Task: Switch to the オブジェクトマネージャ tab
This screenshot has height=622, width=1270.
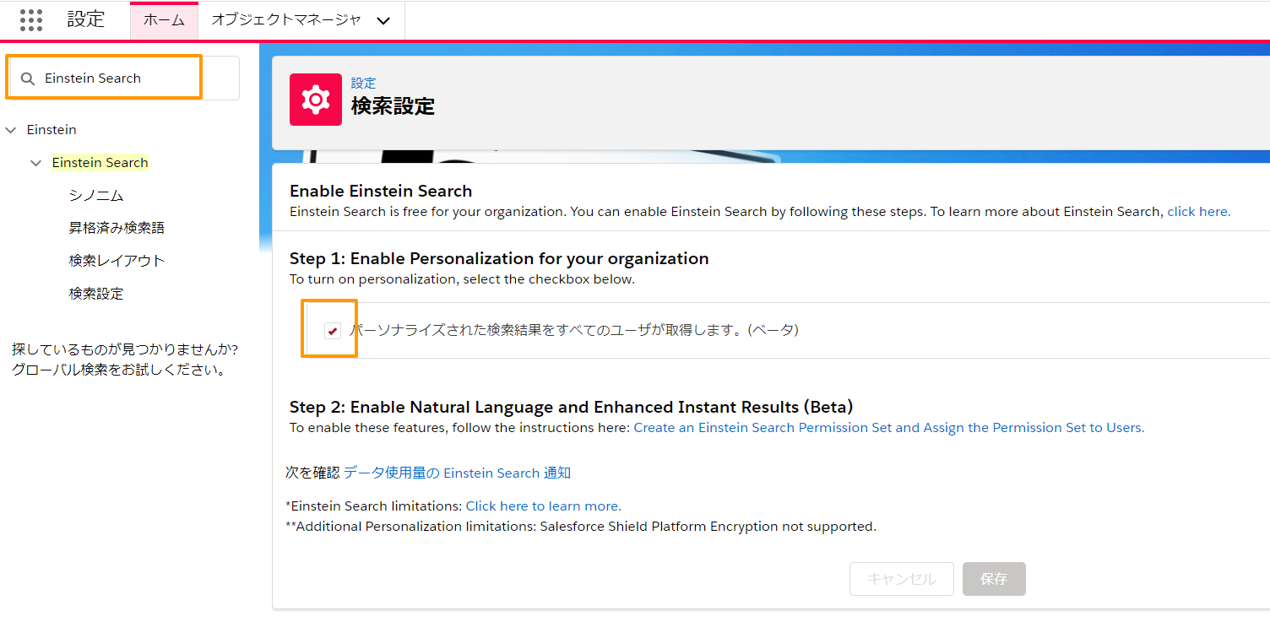Action: coord(285,20)
